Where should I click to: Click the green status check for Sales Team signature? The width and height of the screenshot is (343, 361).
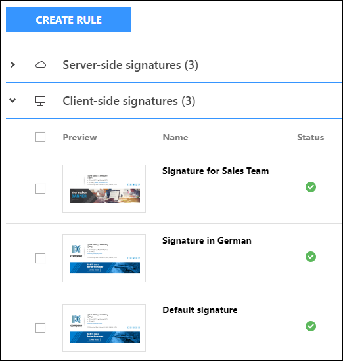[311, 187]
